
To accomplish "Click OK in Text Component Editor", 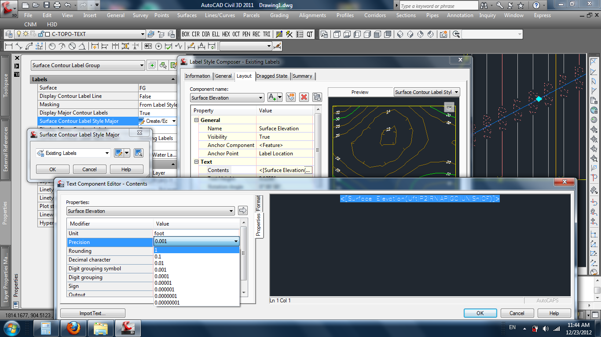I will coord(480,313).
